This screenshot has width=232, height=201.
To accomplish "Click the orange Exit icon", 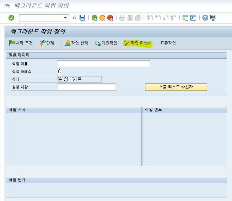I will click(102, 18).
